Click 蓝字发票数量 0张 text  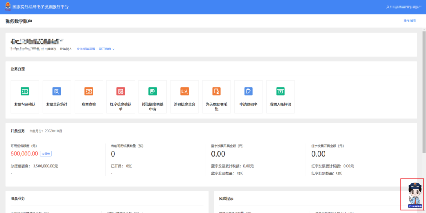click(x=227, y=173)
